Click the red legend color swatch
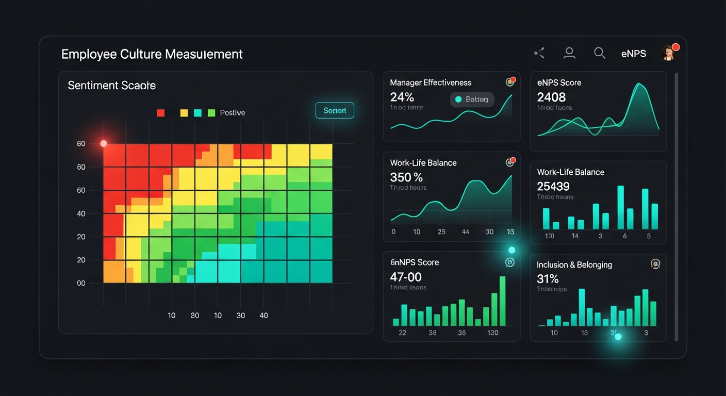 160,112
